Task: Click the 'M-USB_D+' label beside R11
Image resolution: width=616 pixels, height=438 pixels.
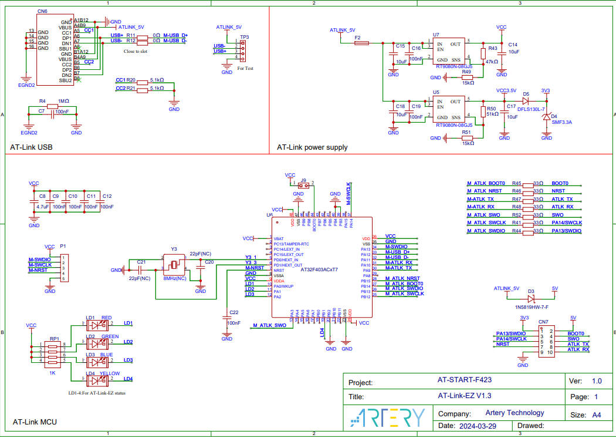Action: pyautogui.click(x=175, y=35)
